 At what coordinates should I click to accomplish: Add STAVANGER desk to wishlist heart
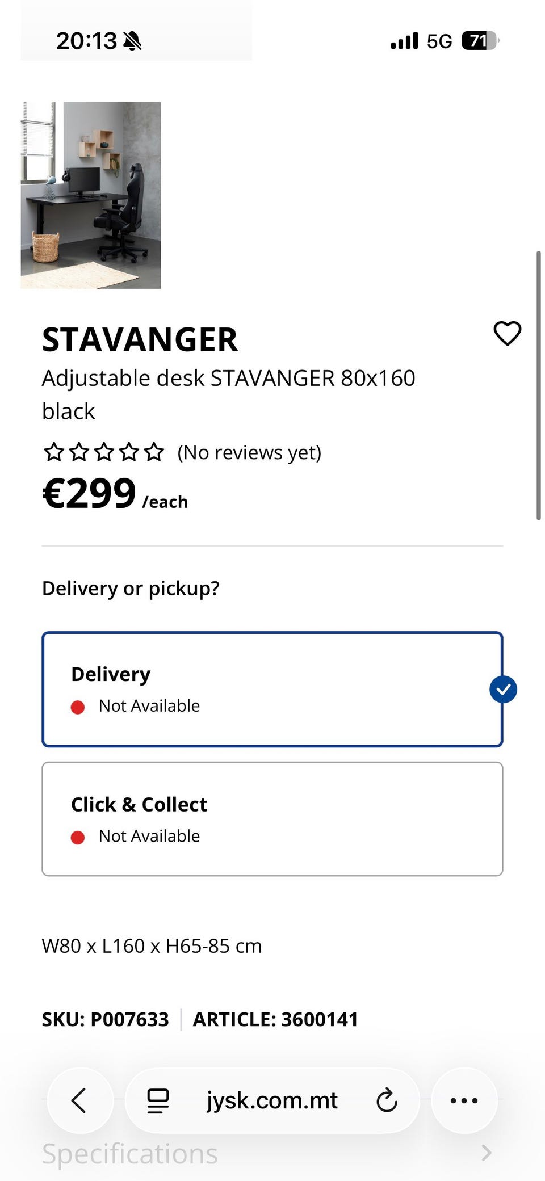[x=507, y=333]
